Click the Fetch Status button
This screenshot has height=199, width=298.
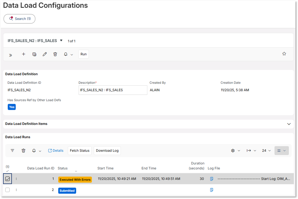coord(80,150)
